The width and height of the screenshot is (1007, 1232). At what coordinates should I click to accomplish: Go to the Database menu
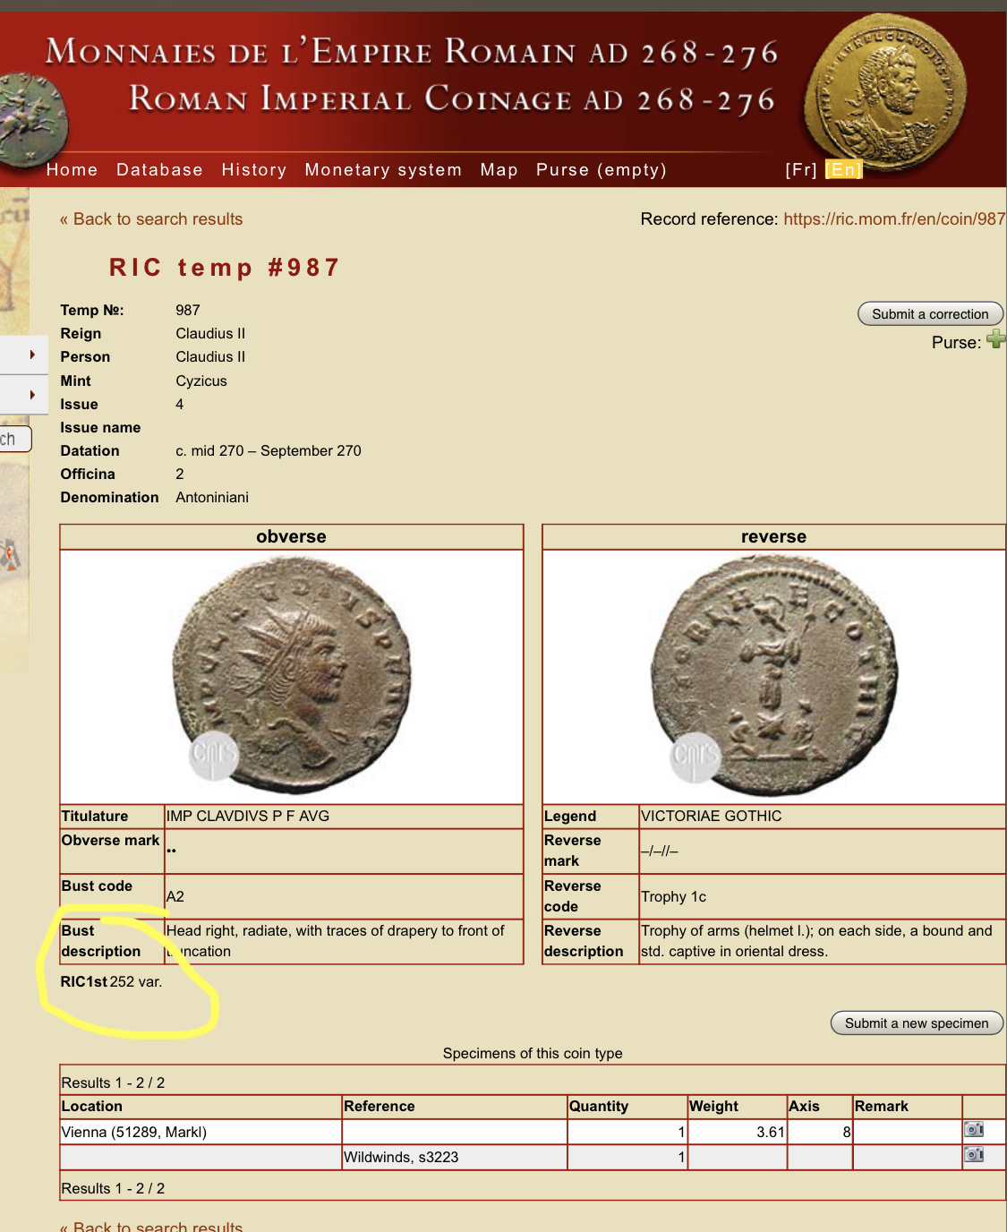tap(159, 170)
